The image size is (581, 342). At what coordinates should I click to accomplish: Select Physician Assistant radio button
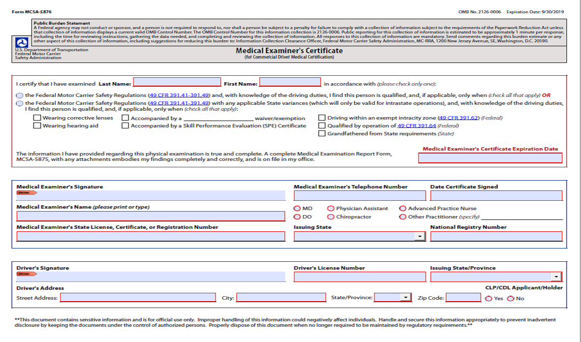331,208
